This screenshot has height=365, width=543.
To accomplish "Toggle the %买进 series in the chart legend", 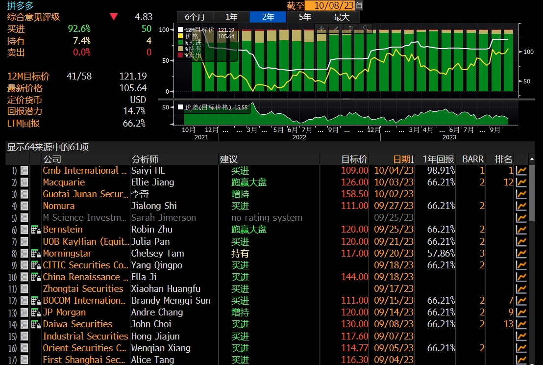I will [180, 42].
